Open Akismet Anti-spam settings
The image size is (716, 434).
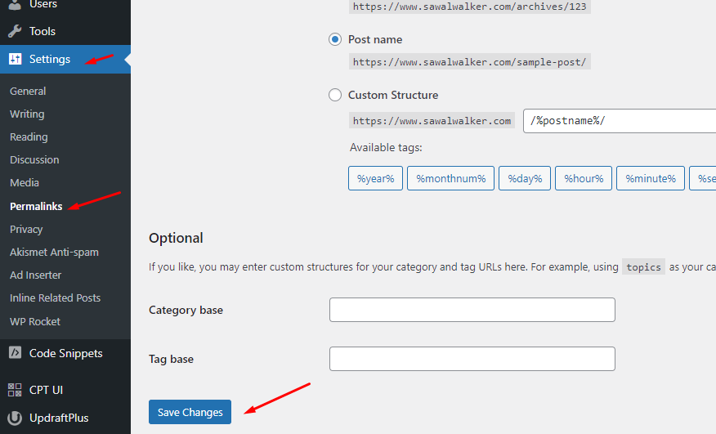point(54,252)
